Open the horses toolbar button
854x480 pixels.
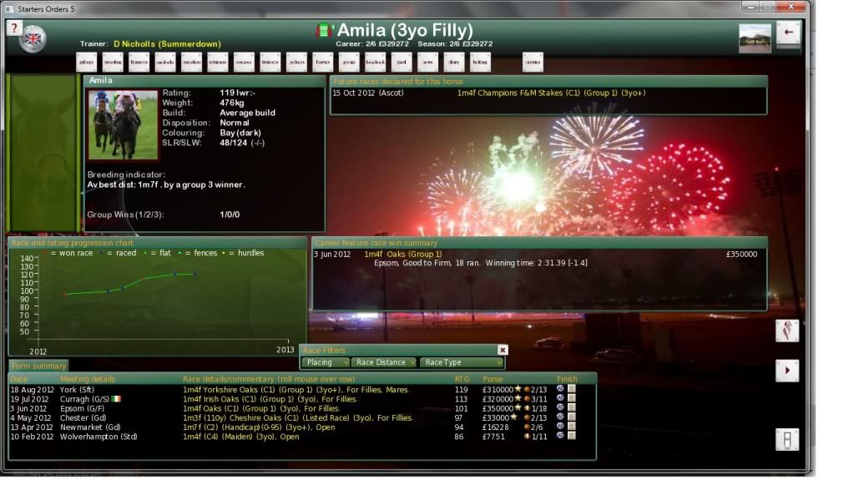pyautogui.click(x=322, y=62)
